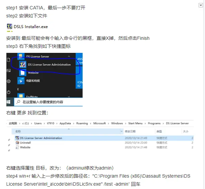
Task: Open the 电影和电视 app icon
Action: click(x=21, y=81)
